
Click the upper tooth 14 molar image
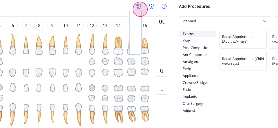coord(118,45)
